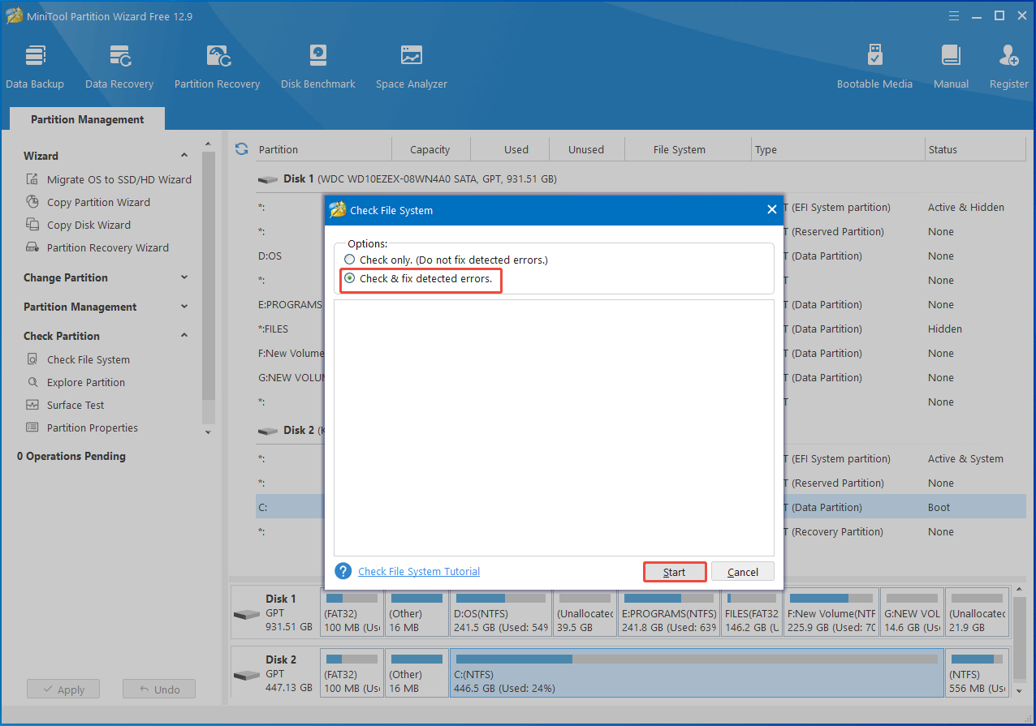This screenshot has width=1036, height=726.
Task: Click the Check File System sidebar icon
Action: pyautogui.click(x=32, y=359)
